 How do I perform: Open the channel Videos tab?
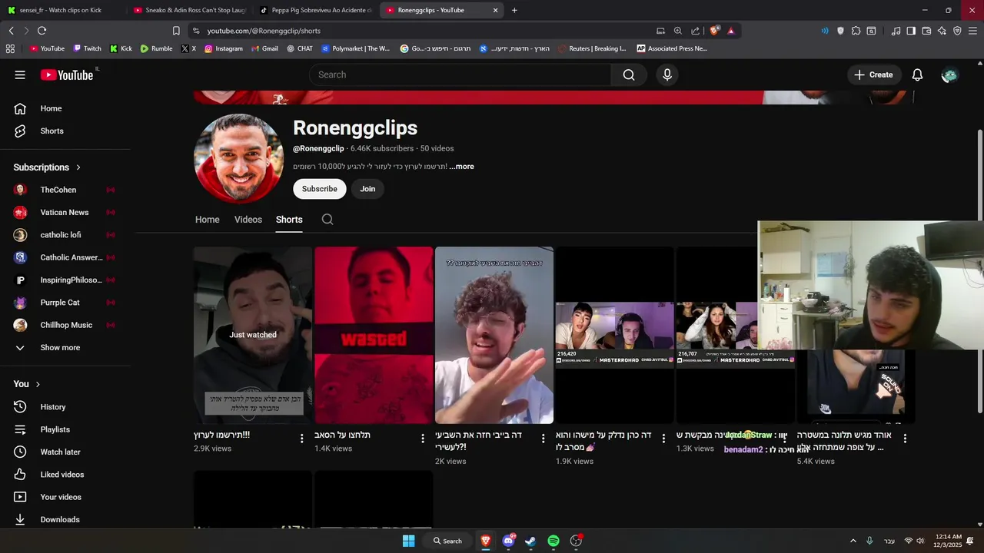[248, 220]
